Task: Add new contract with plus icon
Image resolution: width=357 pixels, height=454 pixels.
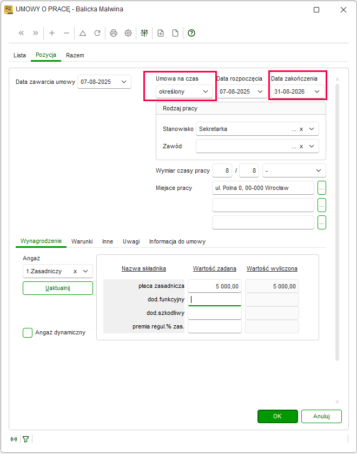Action: tap(52, 33)
